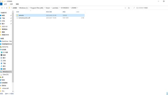Open the search magnifier icon
Image resolution: width=168 pixels, height=95 pixels.
tap(134, 8)
